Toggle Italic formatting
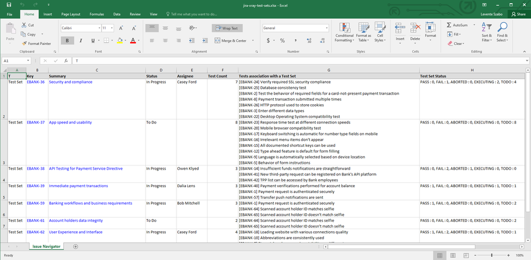 tap(81, 40)
